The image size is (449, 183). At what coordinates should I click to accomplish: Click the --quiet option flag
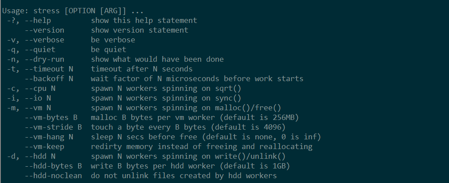point(40,50)
